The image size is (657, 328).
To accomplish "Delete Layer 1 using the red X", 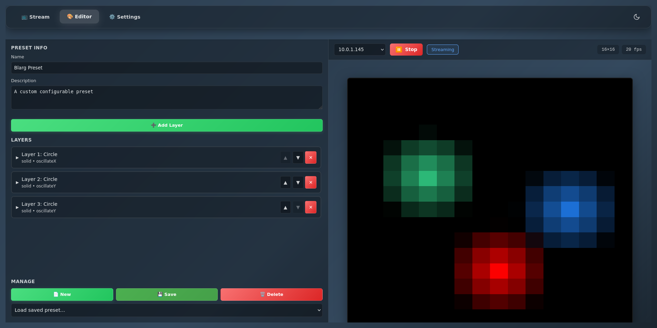I will pyautogui.click(x=311, y=158).
